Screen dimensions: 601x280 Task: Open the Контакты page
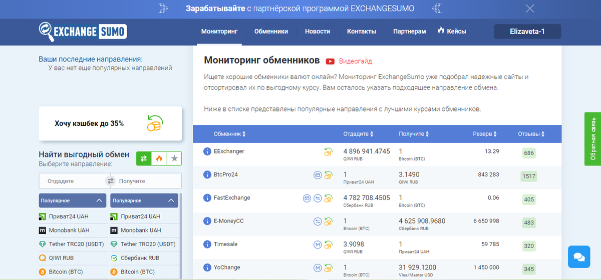click(362, 31)
